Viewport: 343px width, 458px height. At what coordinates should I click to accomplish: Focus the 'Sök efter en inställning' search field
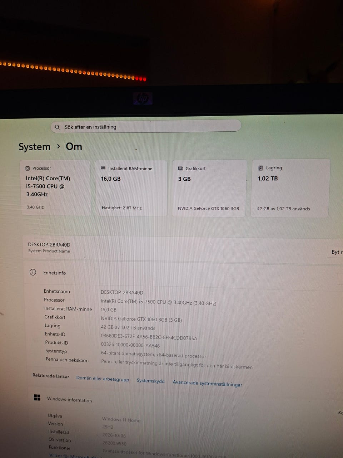[x=146, y=126]
